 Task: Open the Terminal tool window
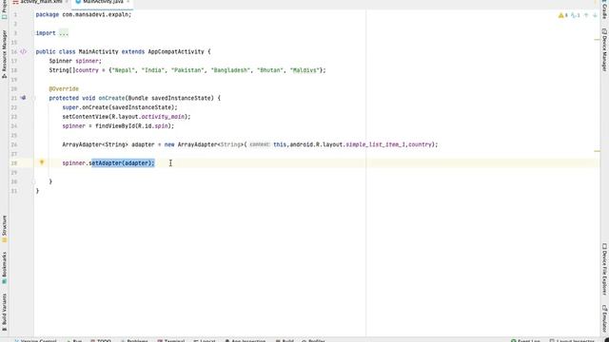[x=171, y=340]
